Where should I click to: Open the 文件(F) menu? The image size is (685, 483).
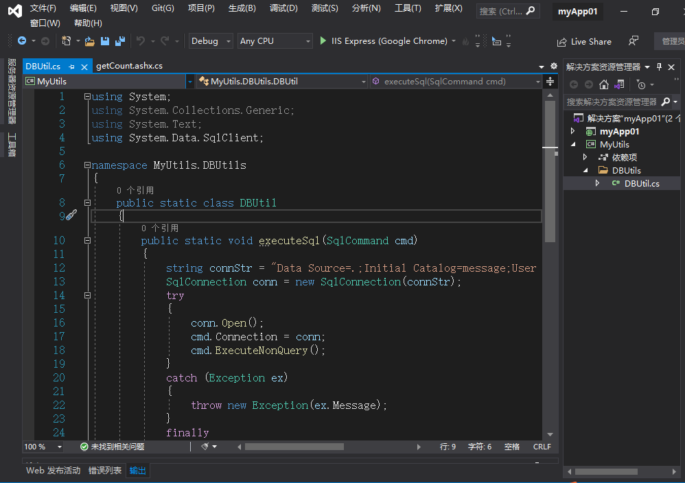[43, 8]
